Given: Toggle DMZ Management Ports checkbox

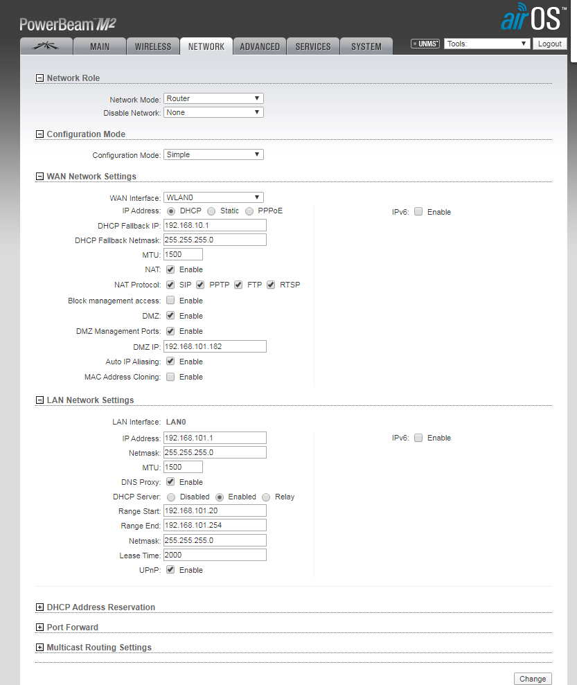Looking at the screenshot, I should coord(170,330).
